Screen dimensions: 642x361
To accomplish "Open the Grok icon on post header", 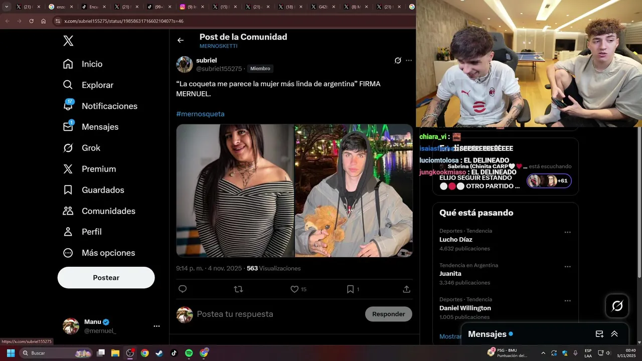I will coord(398,60).
